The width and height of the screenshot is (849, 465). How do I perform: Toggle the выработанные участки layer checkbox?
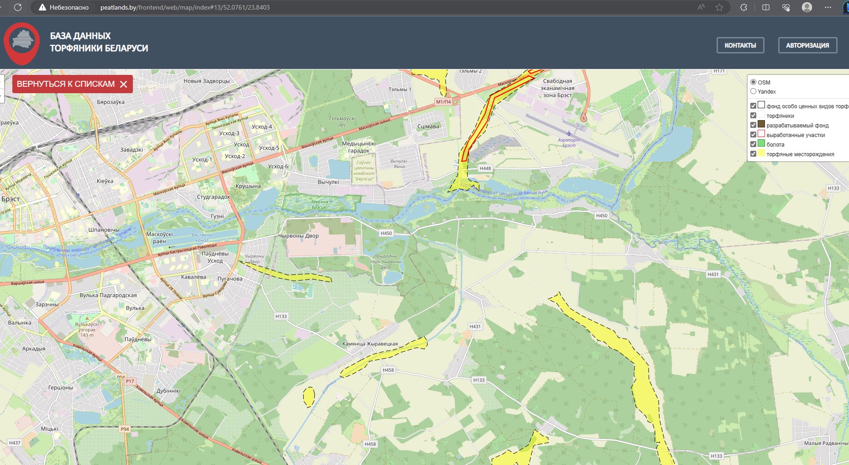point(753,135)
